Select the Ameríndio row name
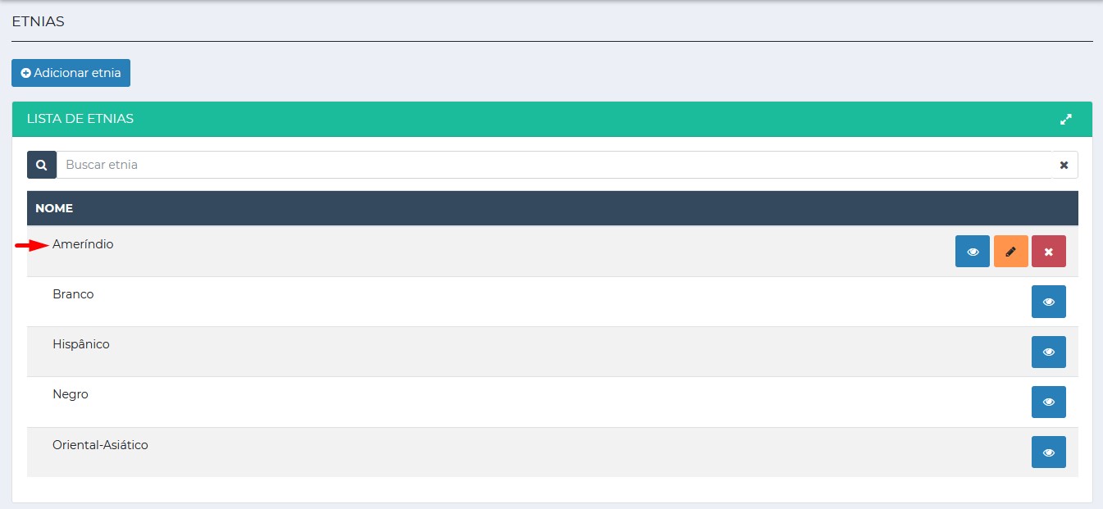Viewport: 1103px width, 509px height. [83, 244]
